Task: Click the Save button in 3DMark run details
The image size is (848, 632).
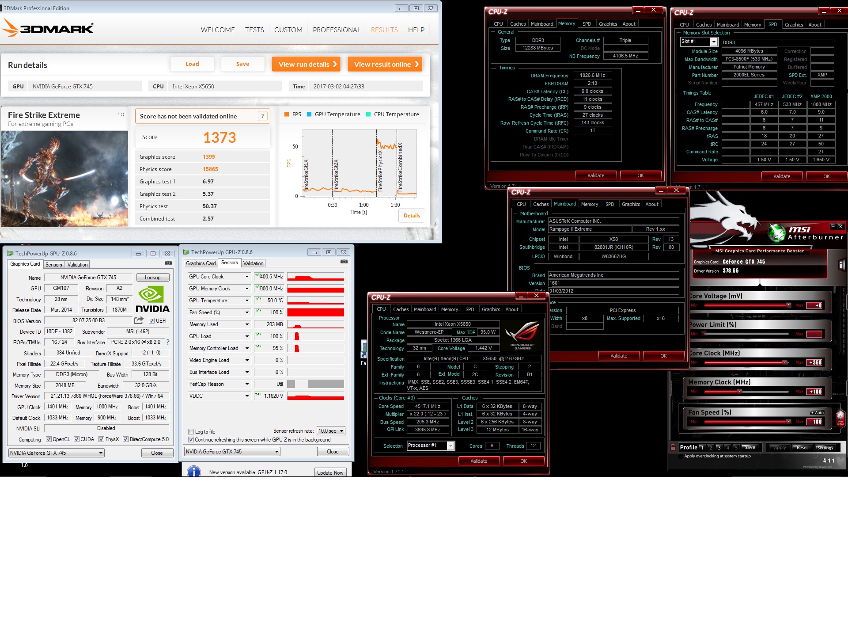Action: pyautogui.click(x=242, y=64)
